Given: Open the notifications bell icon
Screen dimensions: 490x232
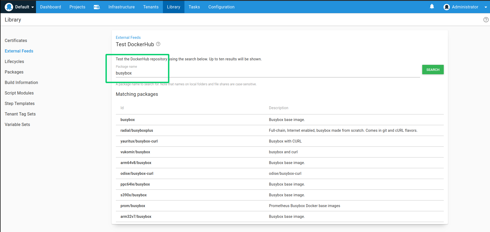Looking at the screenshot, I should 432,7.
